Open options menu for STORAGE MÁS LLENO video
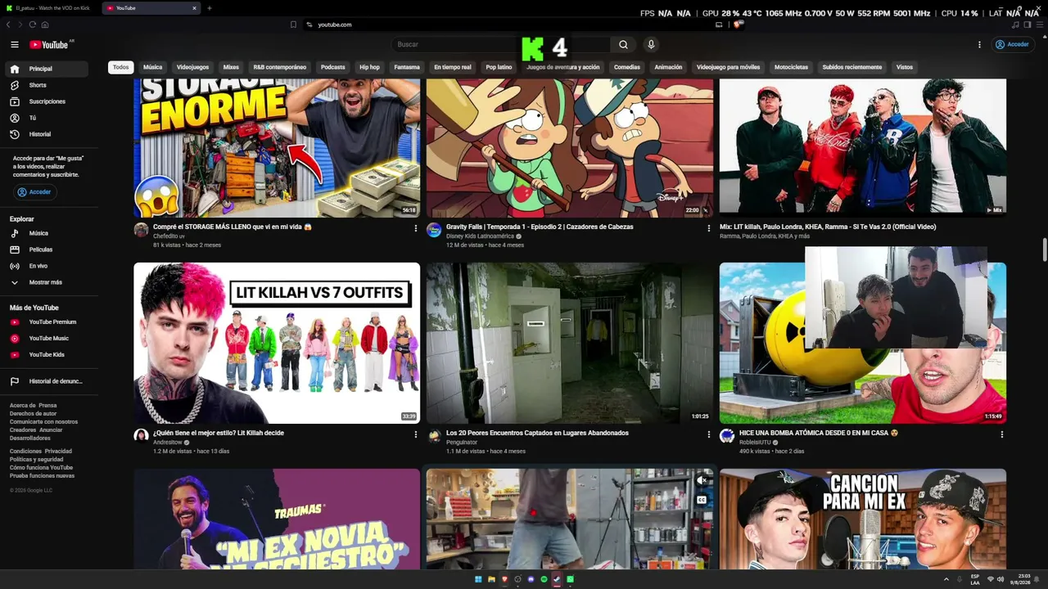Screen dimensions: 1048x589 coord(415,228)
